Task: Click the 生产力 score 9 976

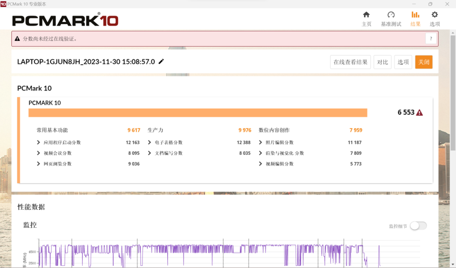Action: pyautogui.click(x=245, y=130)
